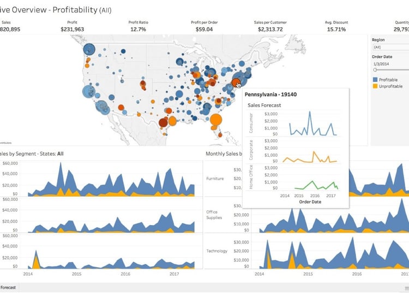Click the Avg. Discount 15.71% value

[336, 29]
